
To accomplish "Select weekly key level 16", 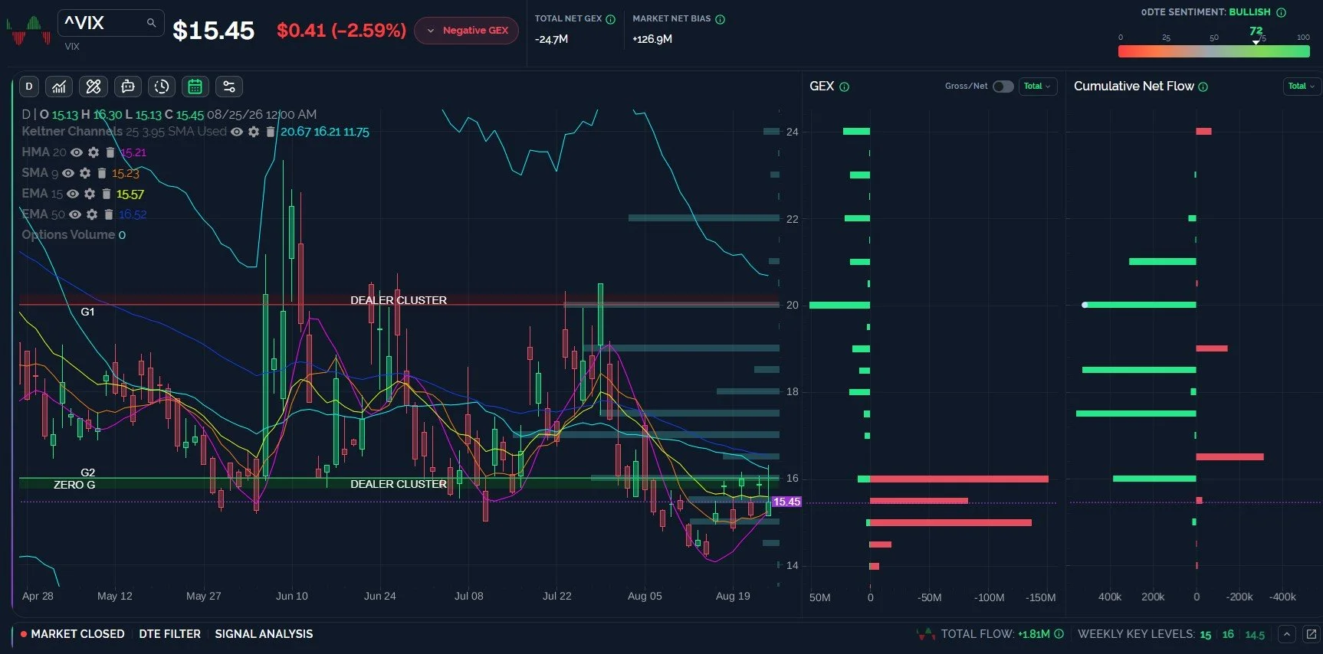I will (x=1228, y=635).
